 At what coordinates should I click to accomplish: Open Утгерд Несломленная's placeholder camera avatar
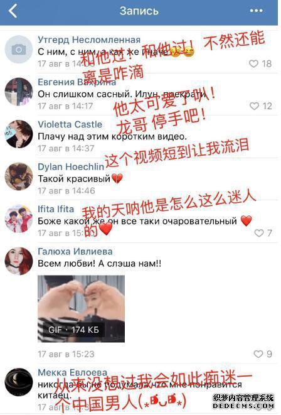click(19, 50)
